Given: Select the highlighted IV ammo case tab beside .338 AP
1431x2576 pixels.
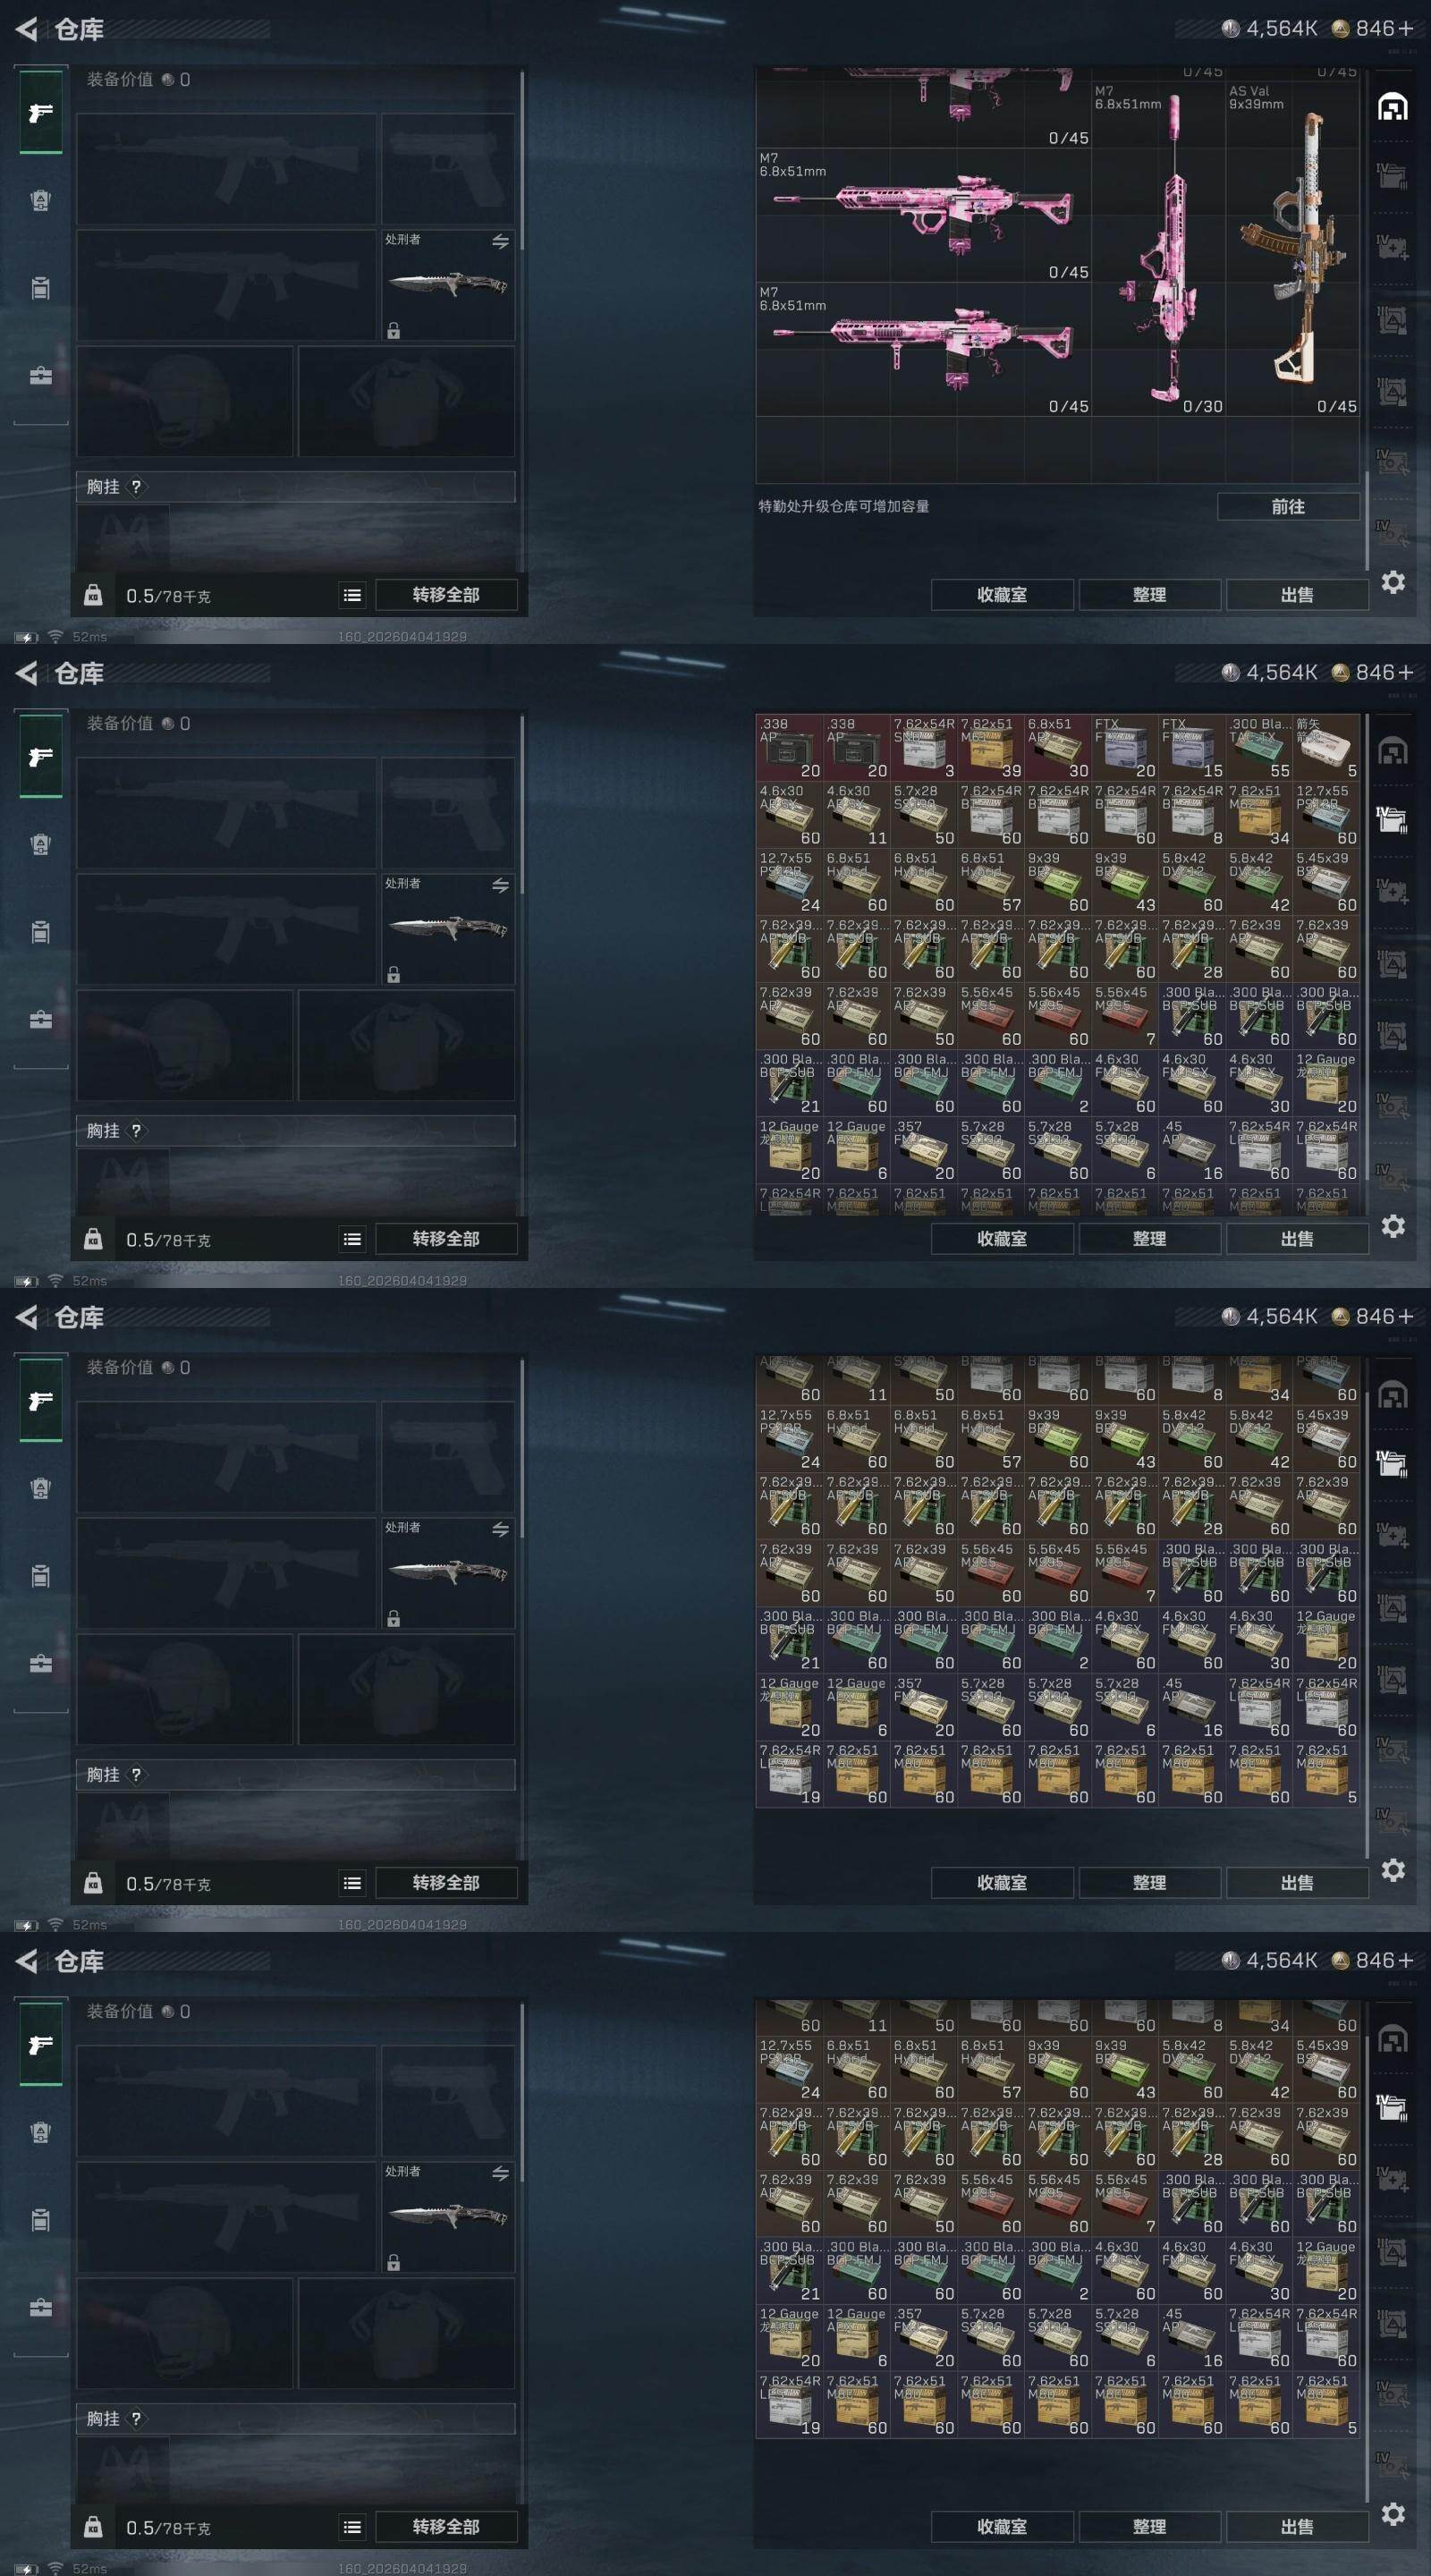Looking at the screenshot, I should [1392, 819].
